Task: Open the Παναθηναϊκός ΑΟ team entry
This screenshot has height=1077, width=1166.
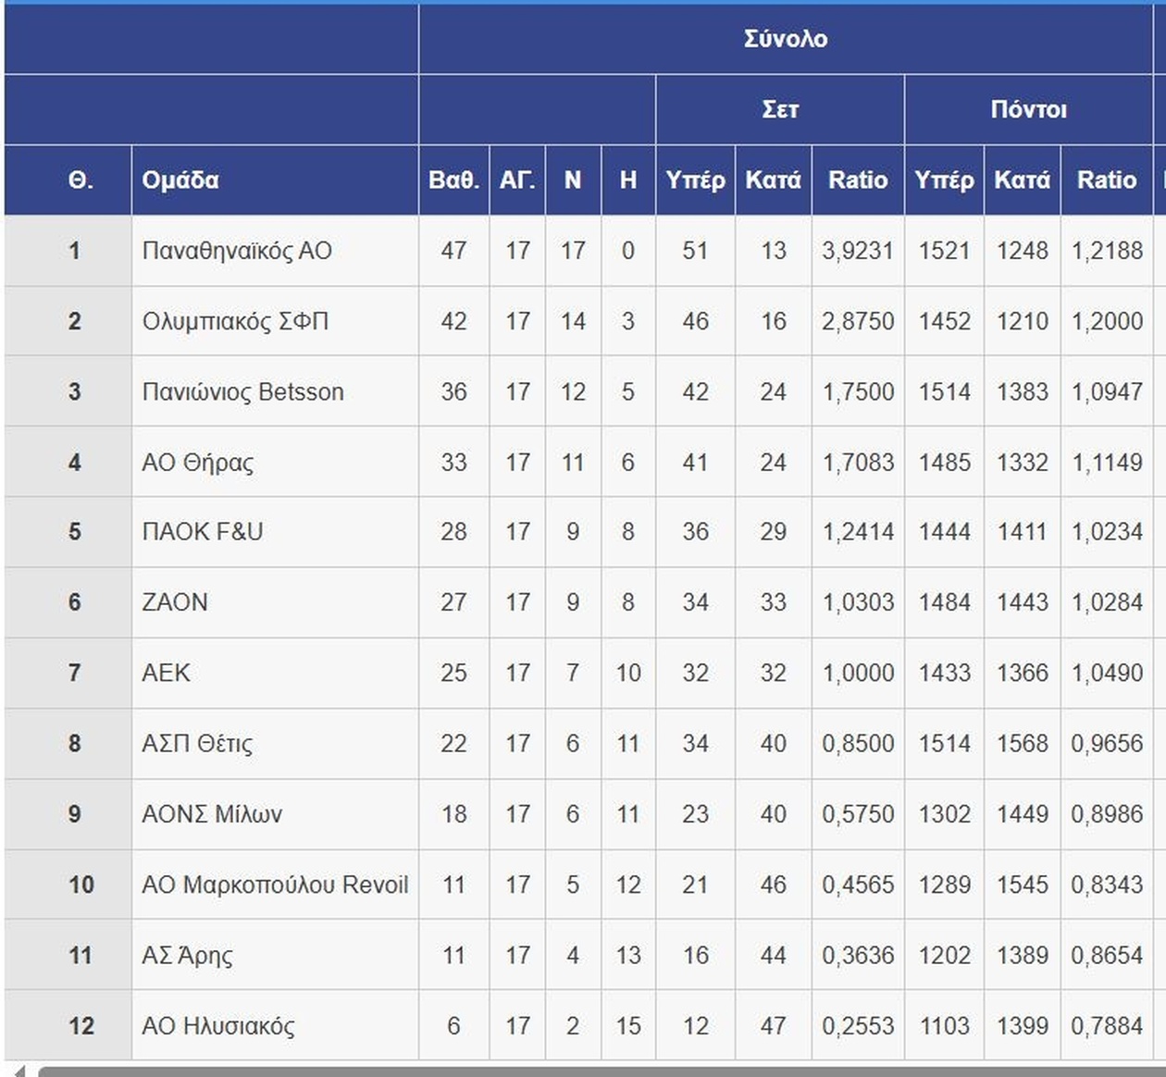Action: click(237, 251)
